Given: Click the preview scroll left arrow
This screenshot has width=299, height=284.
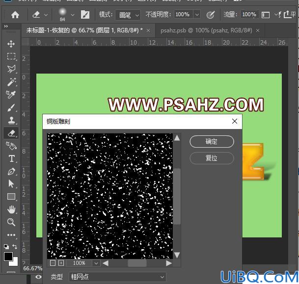Looking at the screenshot, I should coord(106,263).
